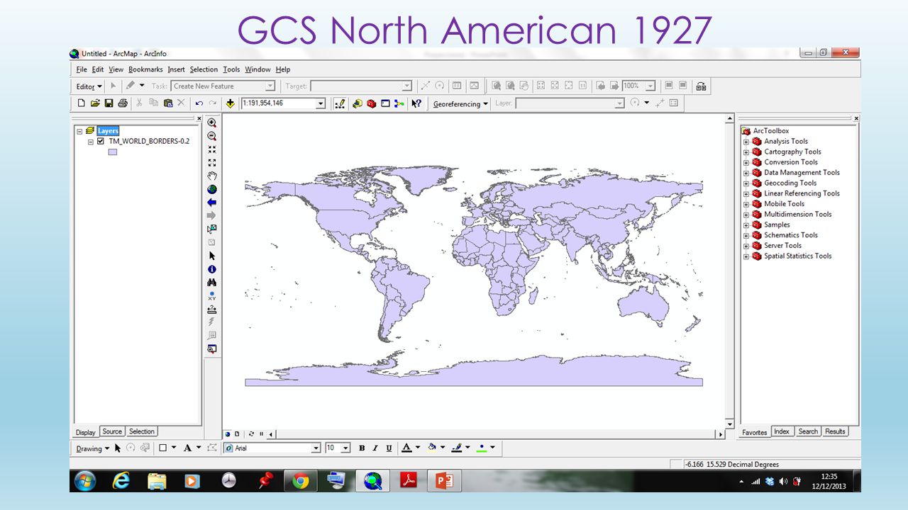Activate the Pan hand tool

click(211, 176)
